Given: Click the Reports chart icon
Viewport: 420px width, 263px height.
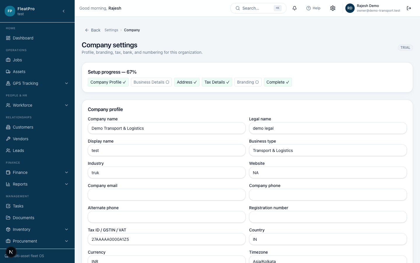Looking at the screenshot, I should [x=8, y=184].
